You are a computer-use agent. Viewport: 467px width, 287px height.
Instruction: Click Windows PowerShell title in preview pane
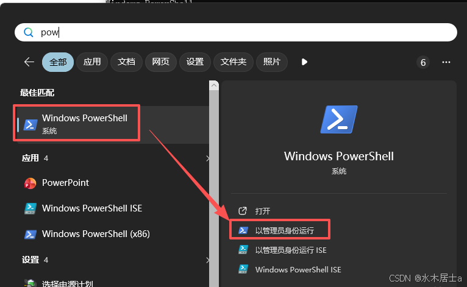339,157
